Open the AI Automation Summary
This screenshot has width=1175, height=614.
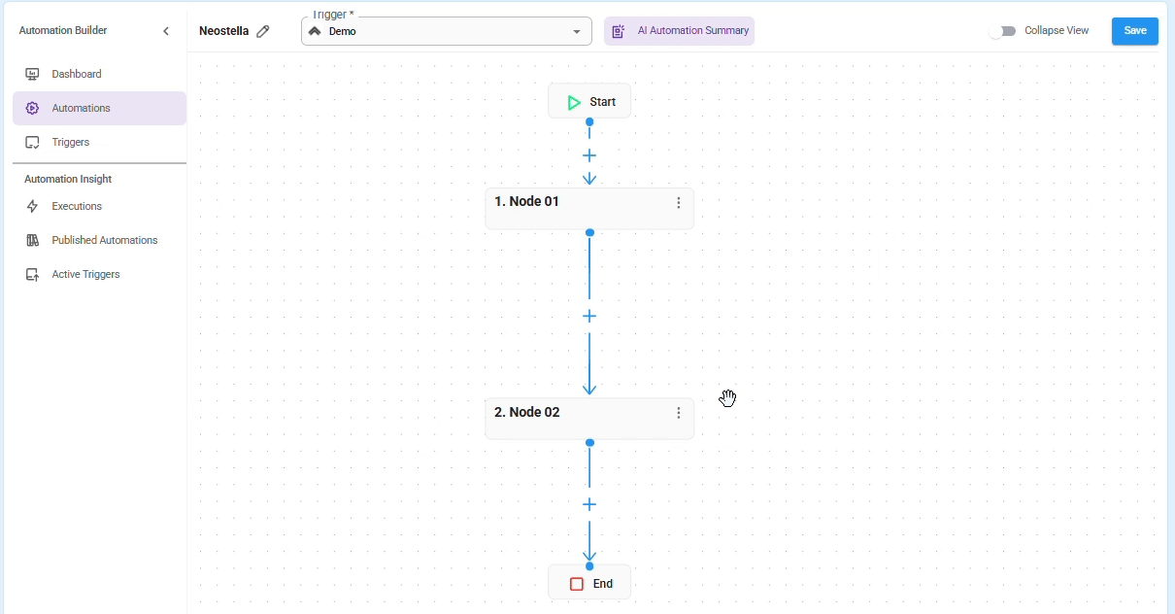680,31
